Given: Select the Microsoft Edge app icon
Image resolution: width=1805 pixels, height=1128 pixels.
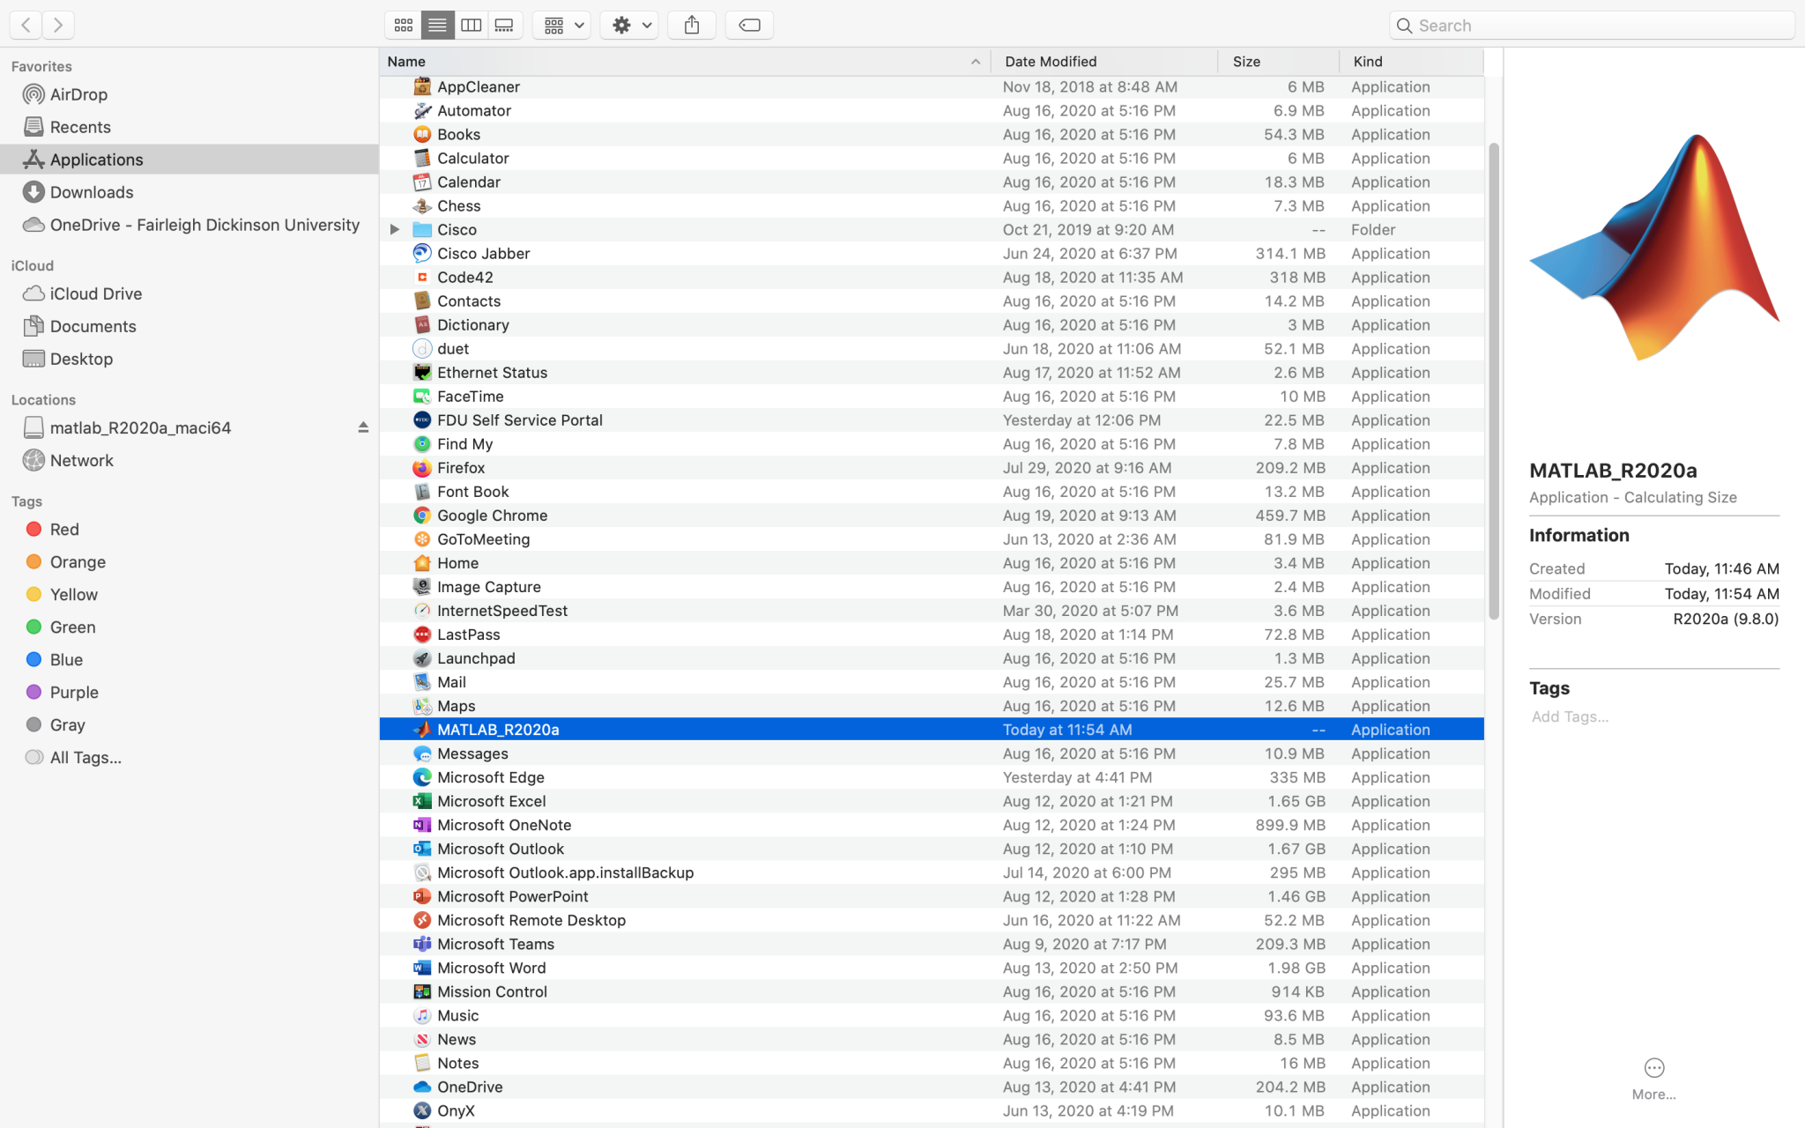Looking at the screenshot, I should tap(422, 776).
